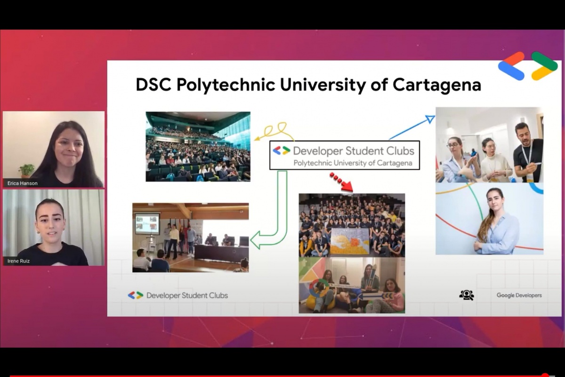Select Erica Hanson's video tile
The image size is (565, 377).
[x=54, y=149]
